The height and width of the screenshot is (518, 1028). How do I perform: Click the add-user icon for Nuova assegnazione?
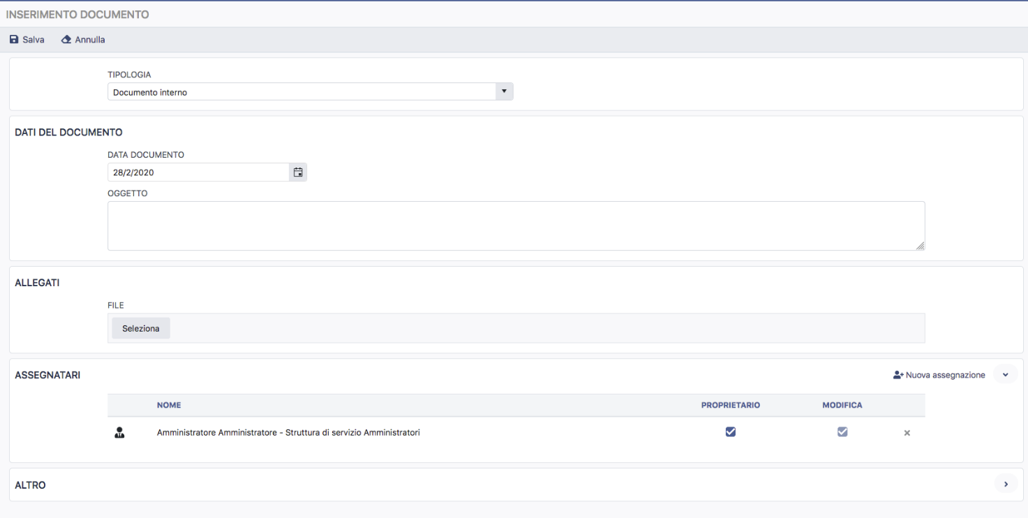click(x=898, y=376)
